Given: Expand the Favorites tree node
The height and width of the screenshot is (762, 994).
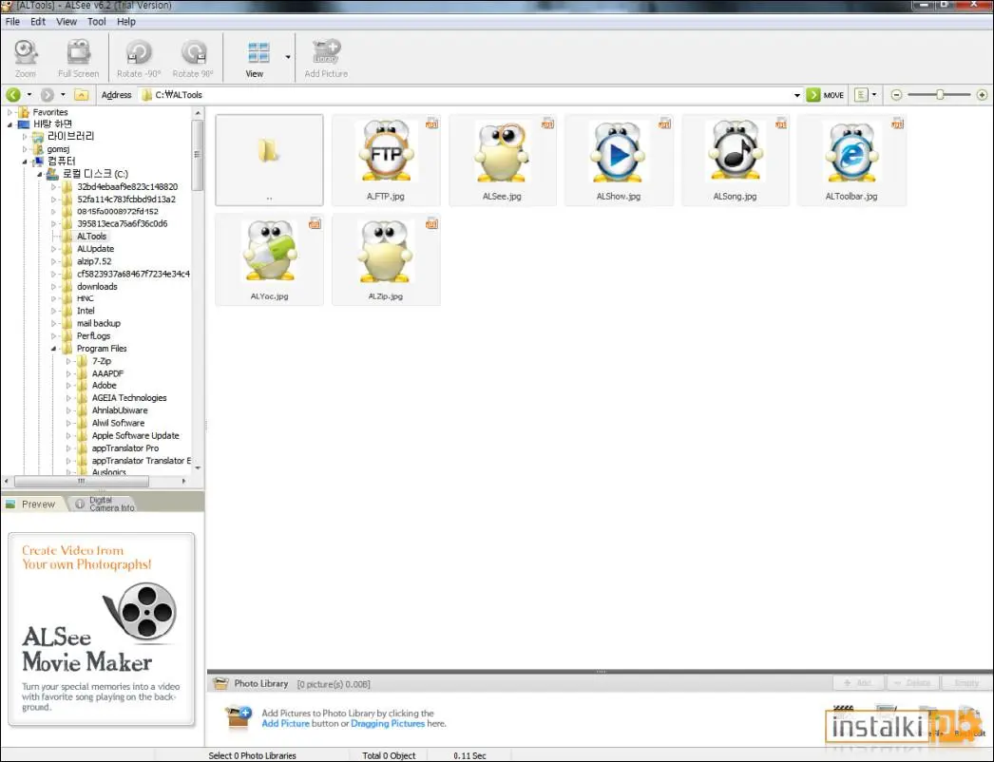Looking at the screenshot, I should pyautogui.click(x=10, y=112).
